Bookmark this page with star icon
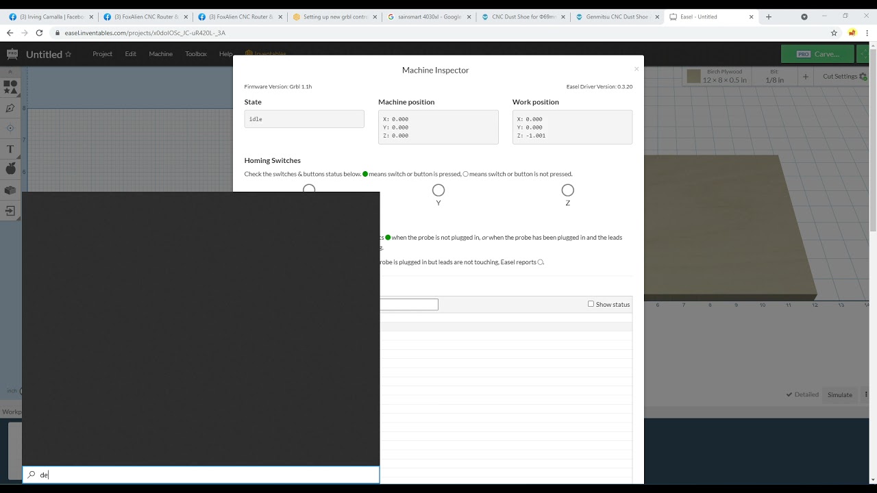 click(x=834, y=33)
